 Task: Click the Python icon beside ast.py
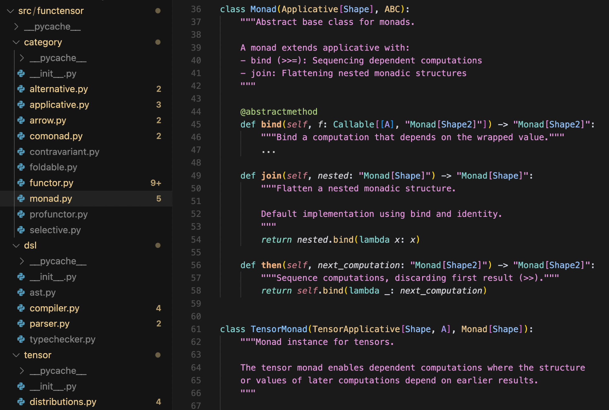click(21, 292)
